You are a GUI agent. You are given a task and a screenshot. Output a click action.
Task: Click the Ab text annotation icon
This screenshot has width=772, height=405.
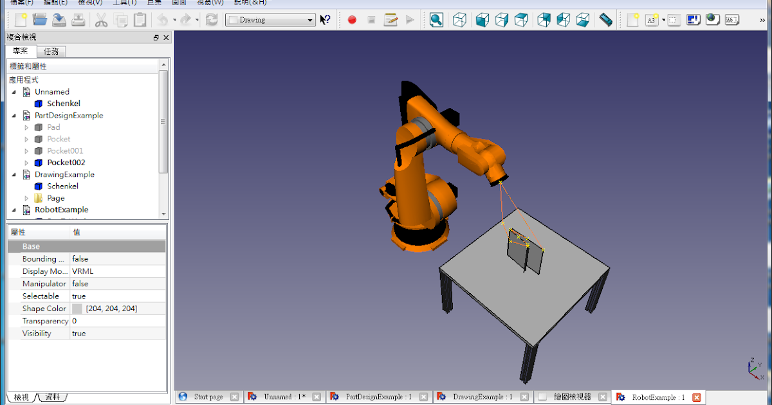pos(731,19)
